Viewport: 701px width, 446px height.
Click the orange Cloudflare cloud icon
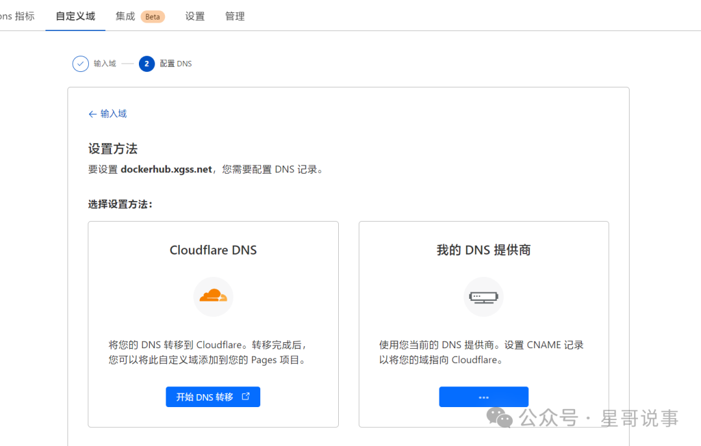pyautogui.click(x=214, y=296)
